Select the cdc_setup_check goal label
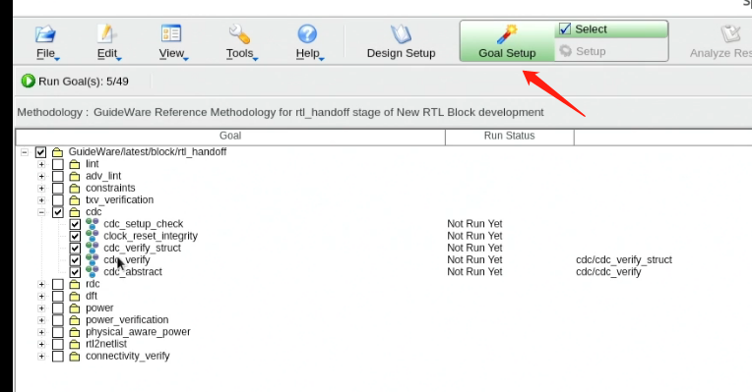 tap(144, 224)
